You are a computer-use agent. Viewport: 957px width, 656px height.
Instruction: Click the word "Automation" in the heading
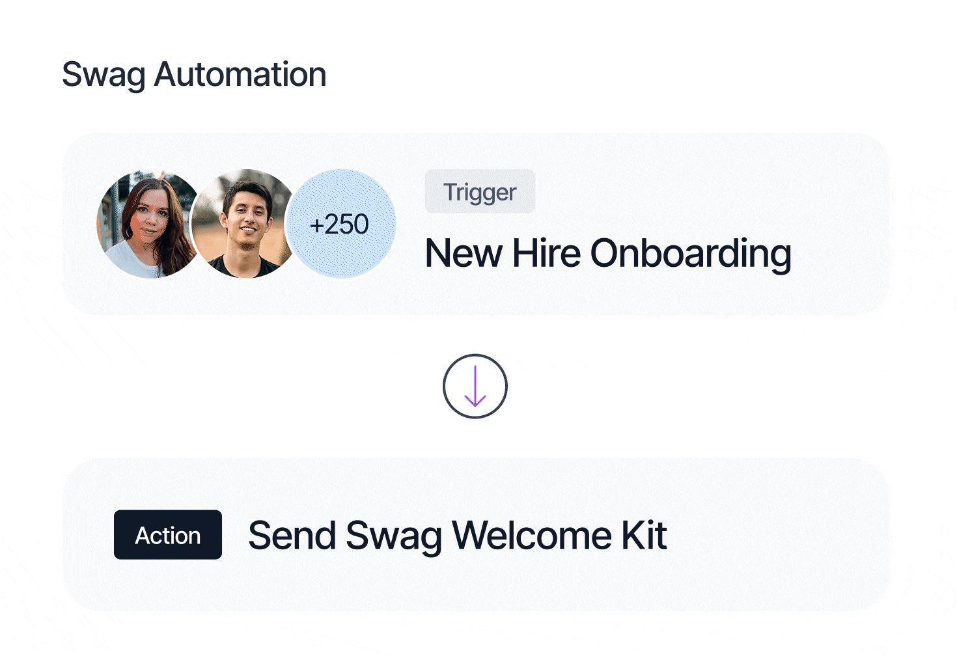(x=240, y=74)
